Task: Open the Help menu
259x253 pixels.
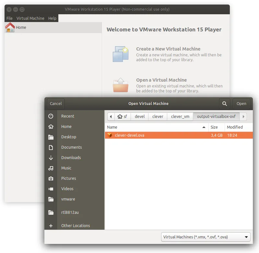Action: tap(52, 18)
